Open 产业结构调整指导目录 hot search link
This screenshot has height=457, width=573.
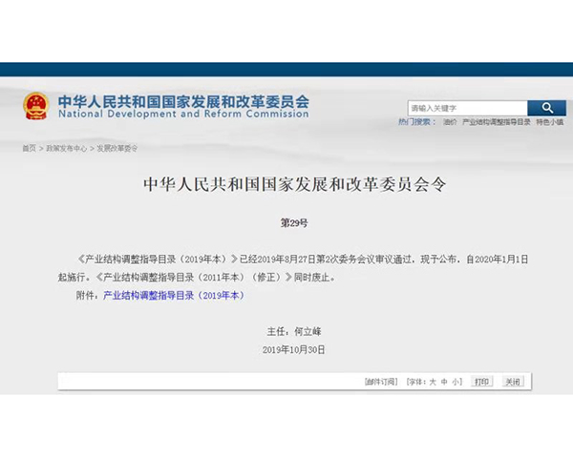497,122
